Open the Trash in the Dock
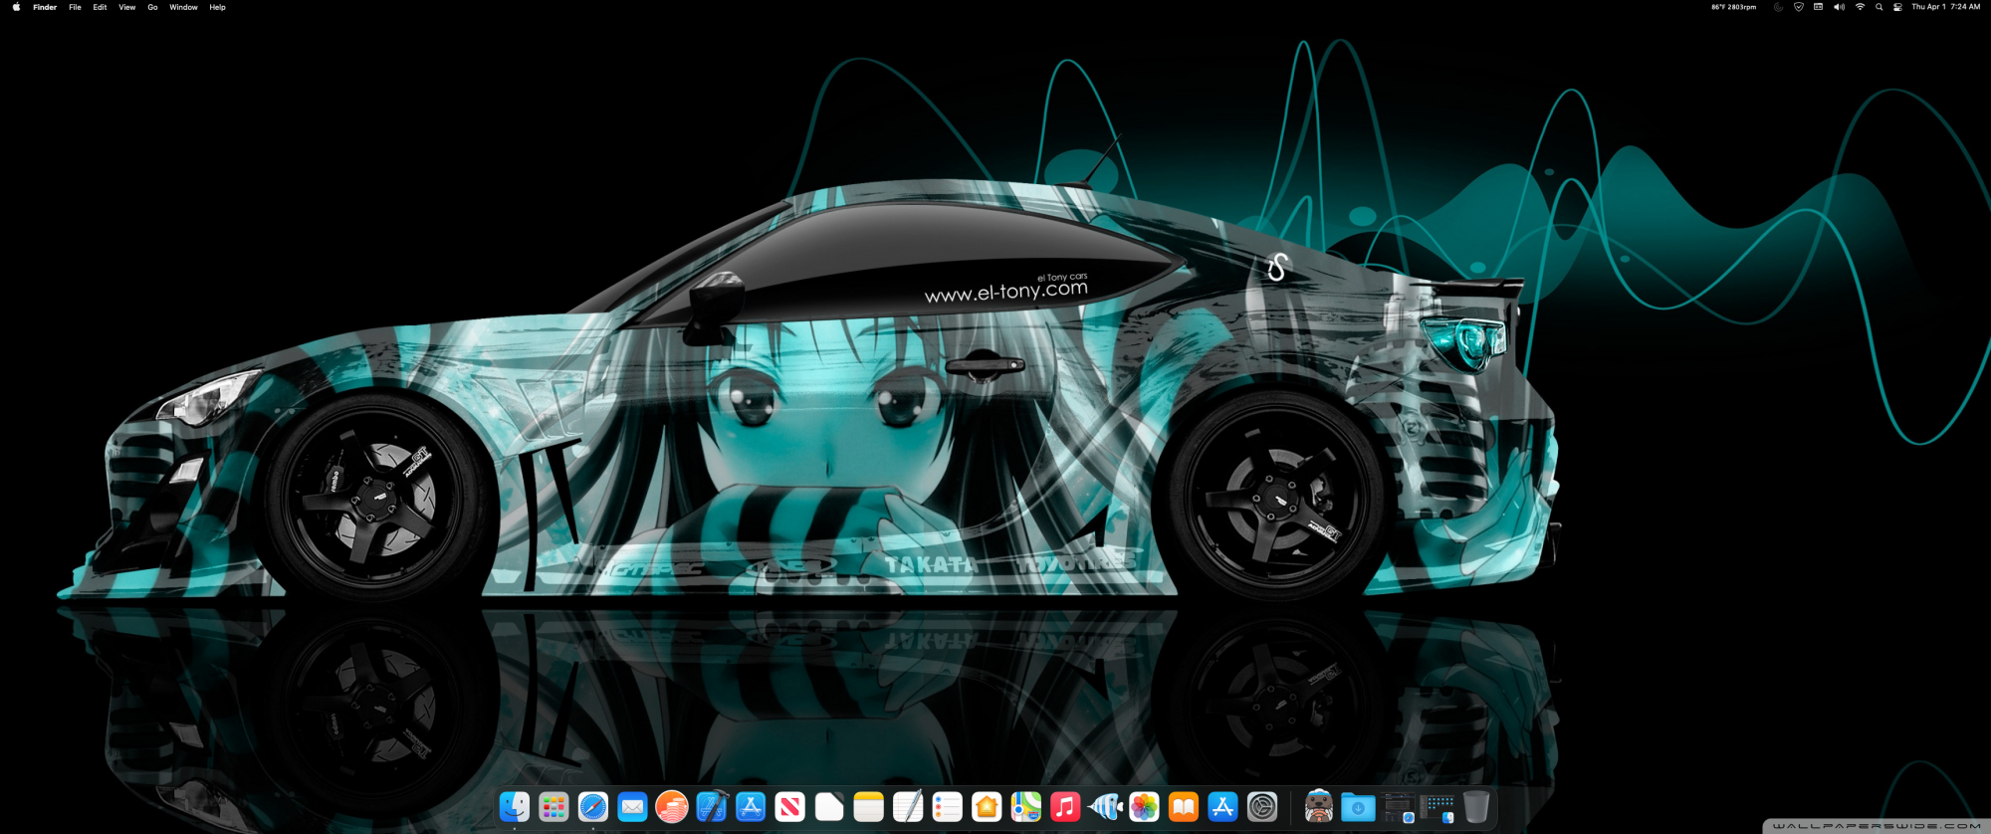The height and width of the screenshot is (834, 1991). (1476, 807)
